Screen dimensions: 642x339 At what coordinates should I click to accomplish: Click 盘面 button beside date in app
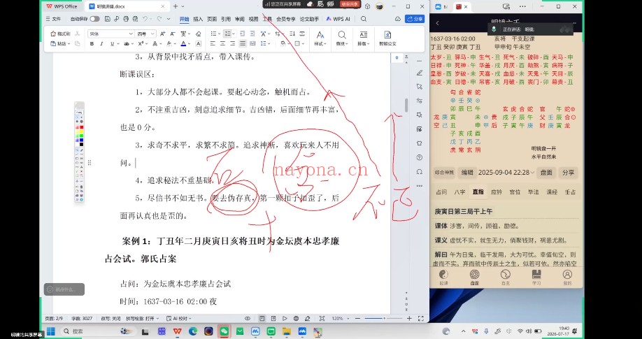[x=546, y=173]
